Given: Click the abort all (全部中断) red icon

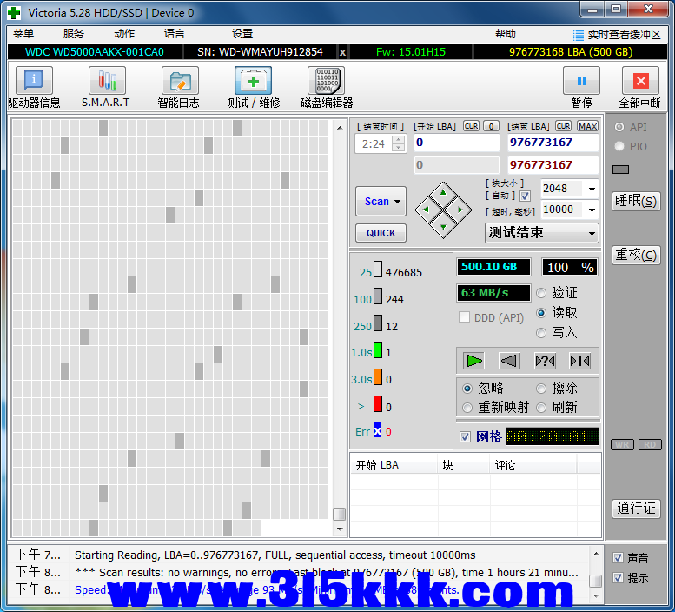Looking at the screenshot, I should click(640, 81).
